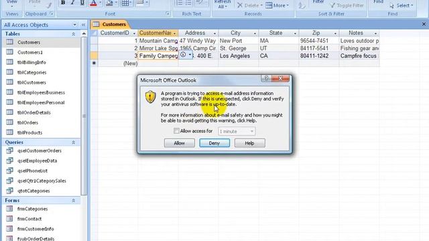429x241 pixels.
Task: Click the tblEmployeesPersonal table icon
Action: pyautogui.click(x=9, y=102)
